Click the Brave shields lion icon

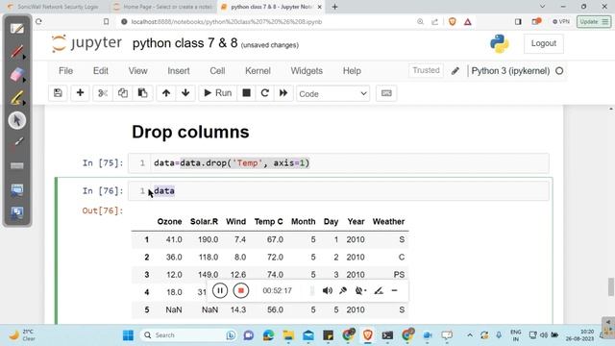click(453, 21)
